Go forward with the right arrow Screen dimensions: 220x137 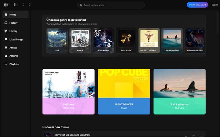(30, 5)
